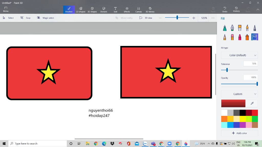Select the Oil brush tool
262x147 pixels.
(x=240, y=28)
